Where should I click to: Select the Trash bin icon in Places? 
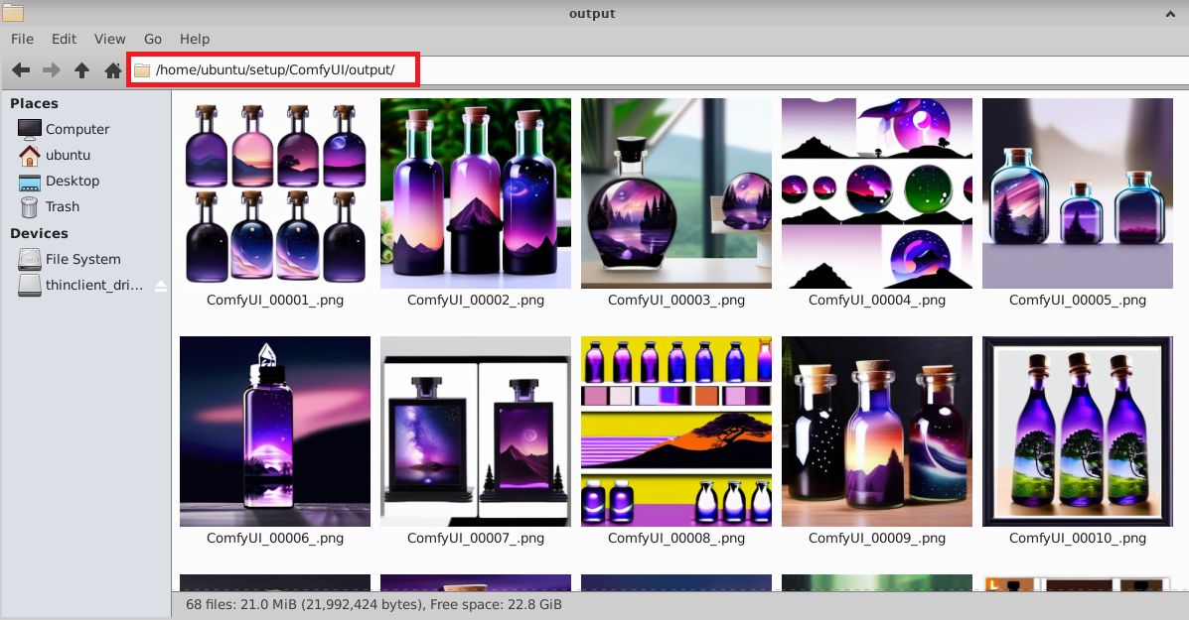pyautogui.click(x=30, y=206)
